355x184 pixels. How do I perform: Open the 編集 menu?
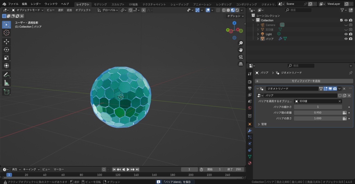point(25,4)
